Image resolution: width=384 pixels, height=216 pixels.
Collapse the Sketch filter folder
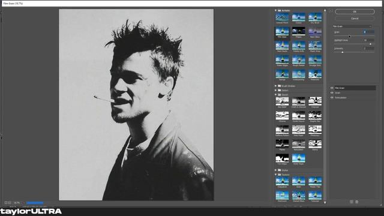click(275, 95)
